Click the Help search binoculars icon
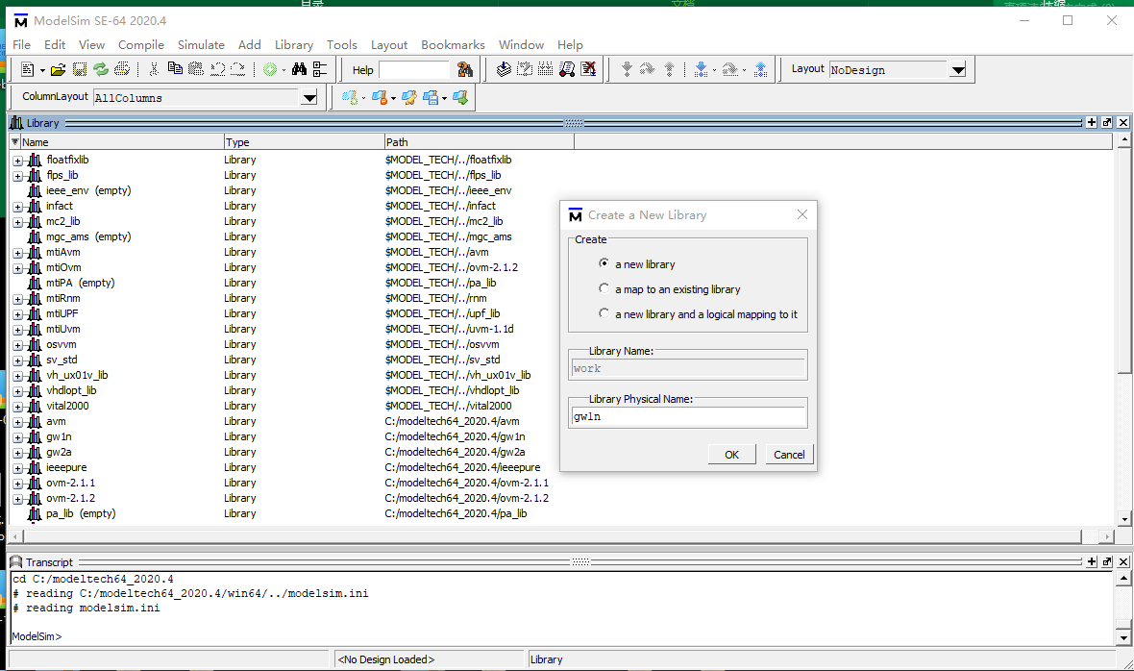Image resolution: width=1134 pixels, height=671 pixels. coord(465,69)
